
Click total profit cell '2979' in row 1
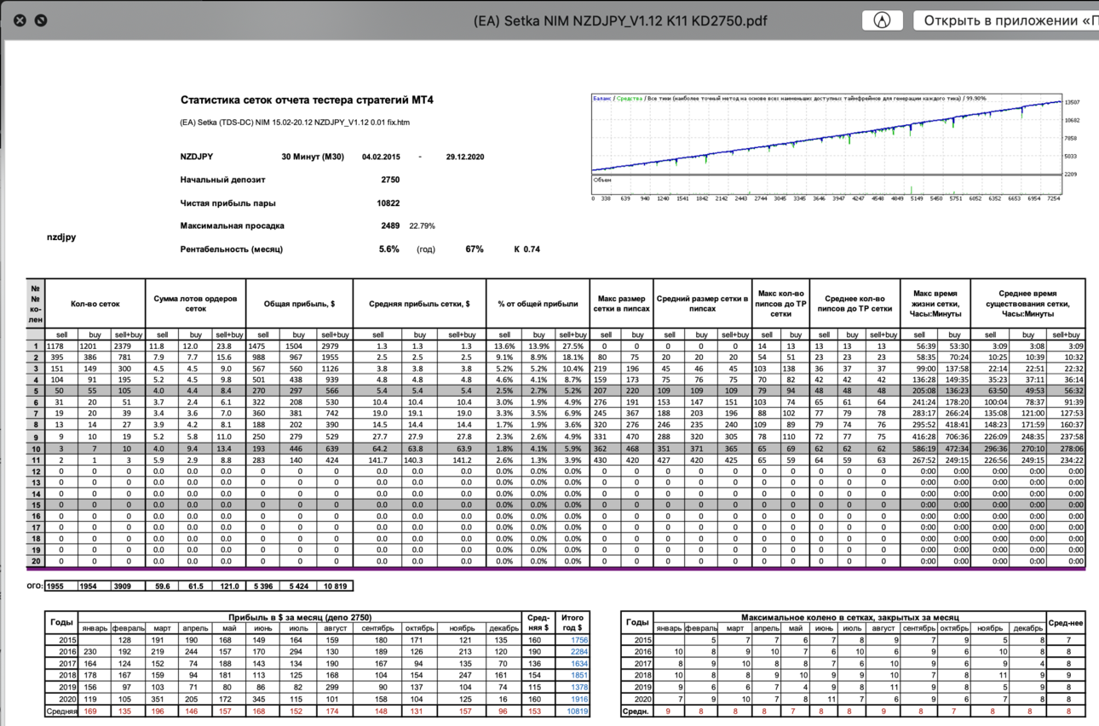(x=334, y=346)
